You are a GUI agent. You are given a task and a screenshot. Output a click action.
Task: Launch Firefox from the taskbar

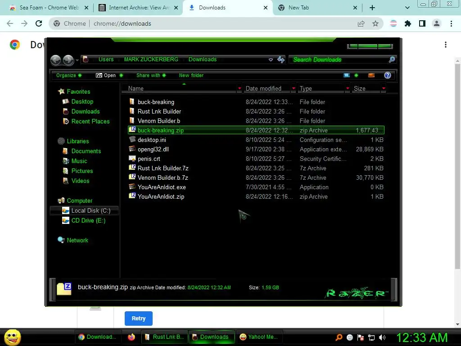pyautogui.click(x=131, y=337)
